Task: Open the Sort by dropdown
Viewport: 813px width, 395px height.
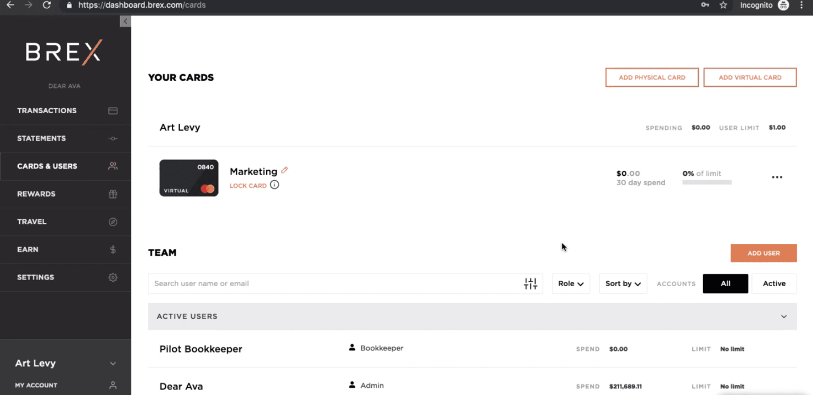Action: [622, 283]
